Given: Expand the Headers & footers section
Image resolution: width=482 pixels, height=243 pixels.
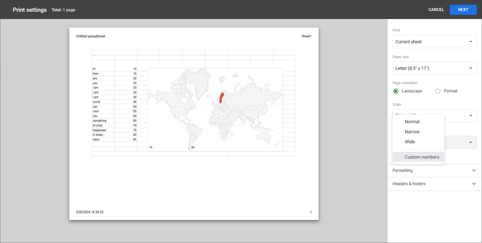Looking at the screenshot, I should point(434,184).
